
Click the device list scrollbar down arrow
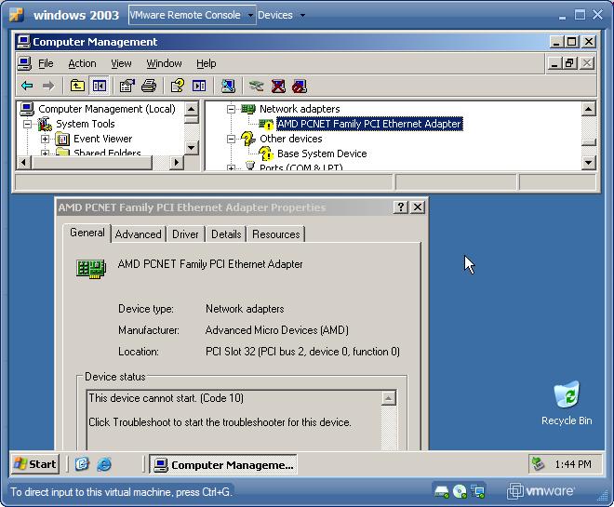[588, 162]
